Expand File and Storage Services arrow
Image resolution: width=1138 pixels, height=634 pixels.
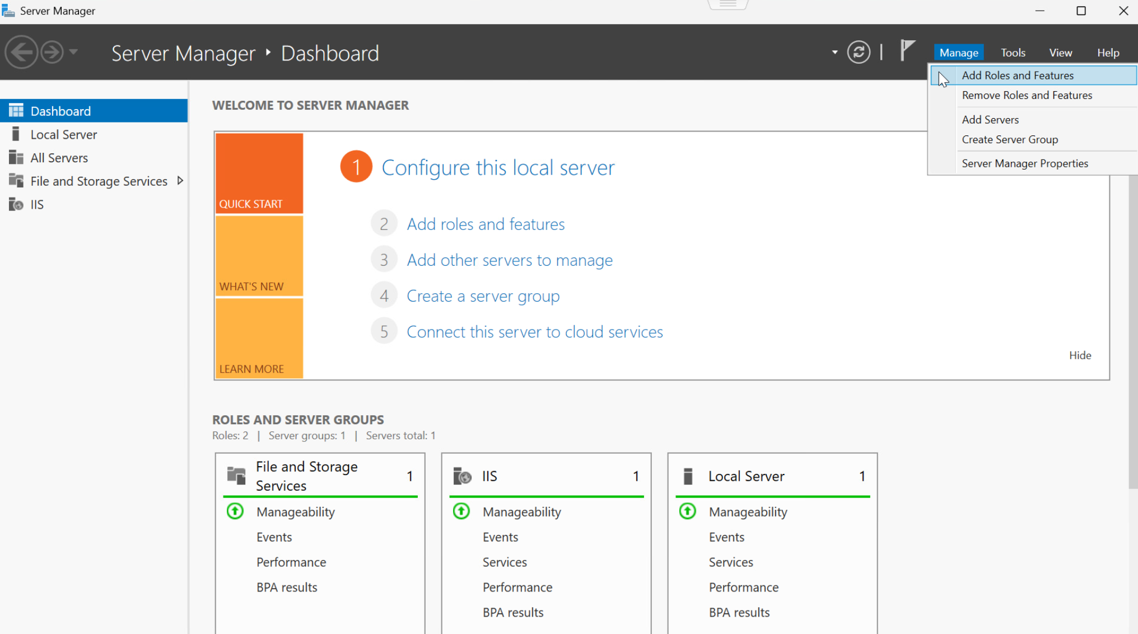(180, 181)
